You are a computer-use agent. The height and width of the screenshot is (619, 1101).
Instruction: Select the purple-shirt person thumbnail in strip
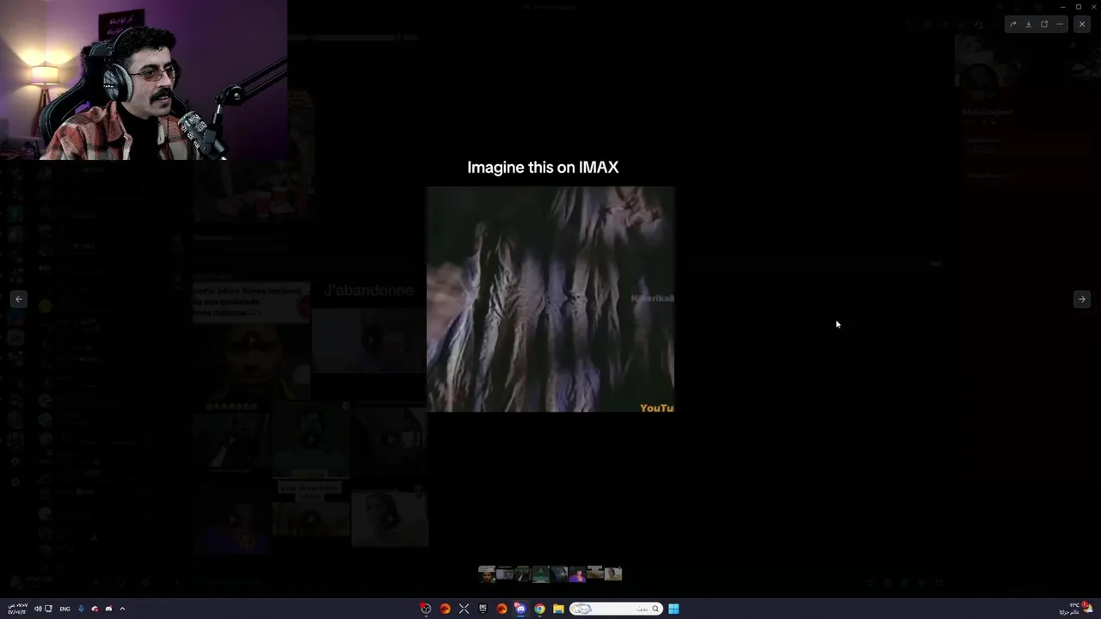pyautogui.click(x=577, y=574)
